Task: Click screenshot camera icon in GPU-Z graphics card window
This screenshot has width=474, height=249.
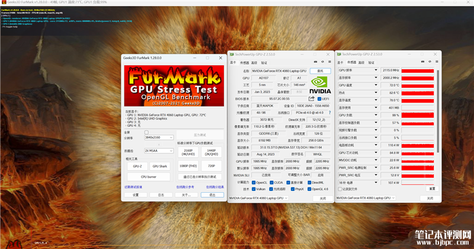Action: [315, 62]
